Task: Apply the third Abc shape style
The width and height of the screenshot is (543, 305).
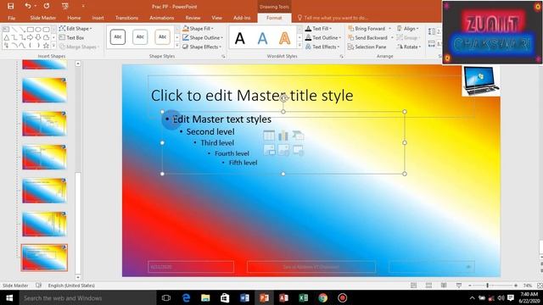Action: click(162, 37)
